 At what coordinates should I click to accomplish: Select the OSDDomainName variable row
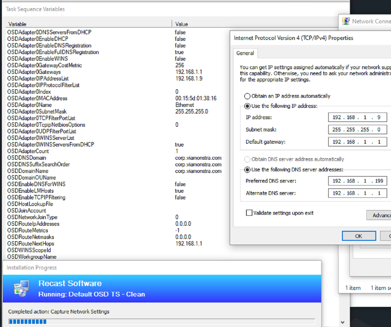pyautogui.click(x=28, y=171)
